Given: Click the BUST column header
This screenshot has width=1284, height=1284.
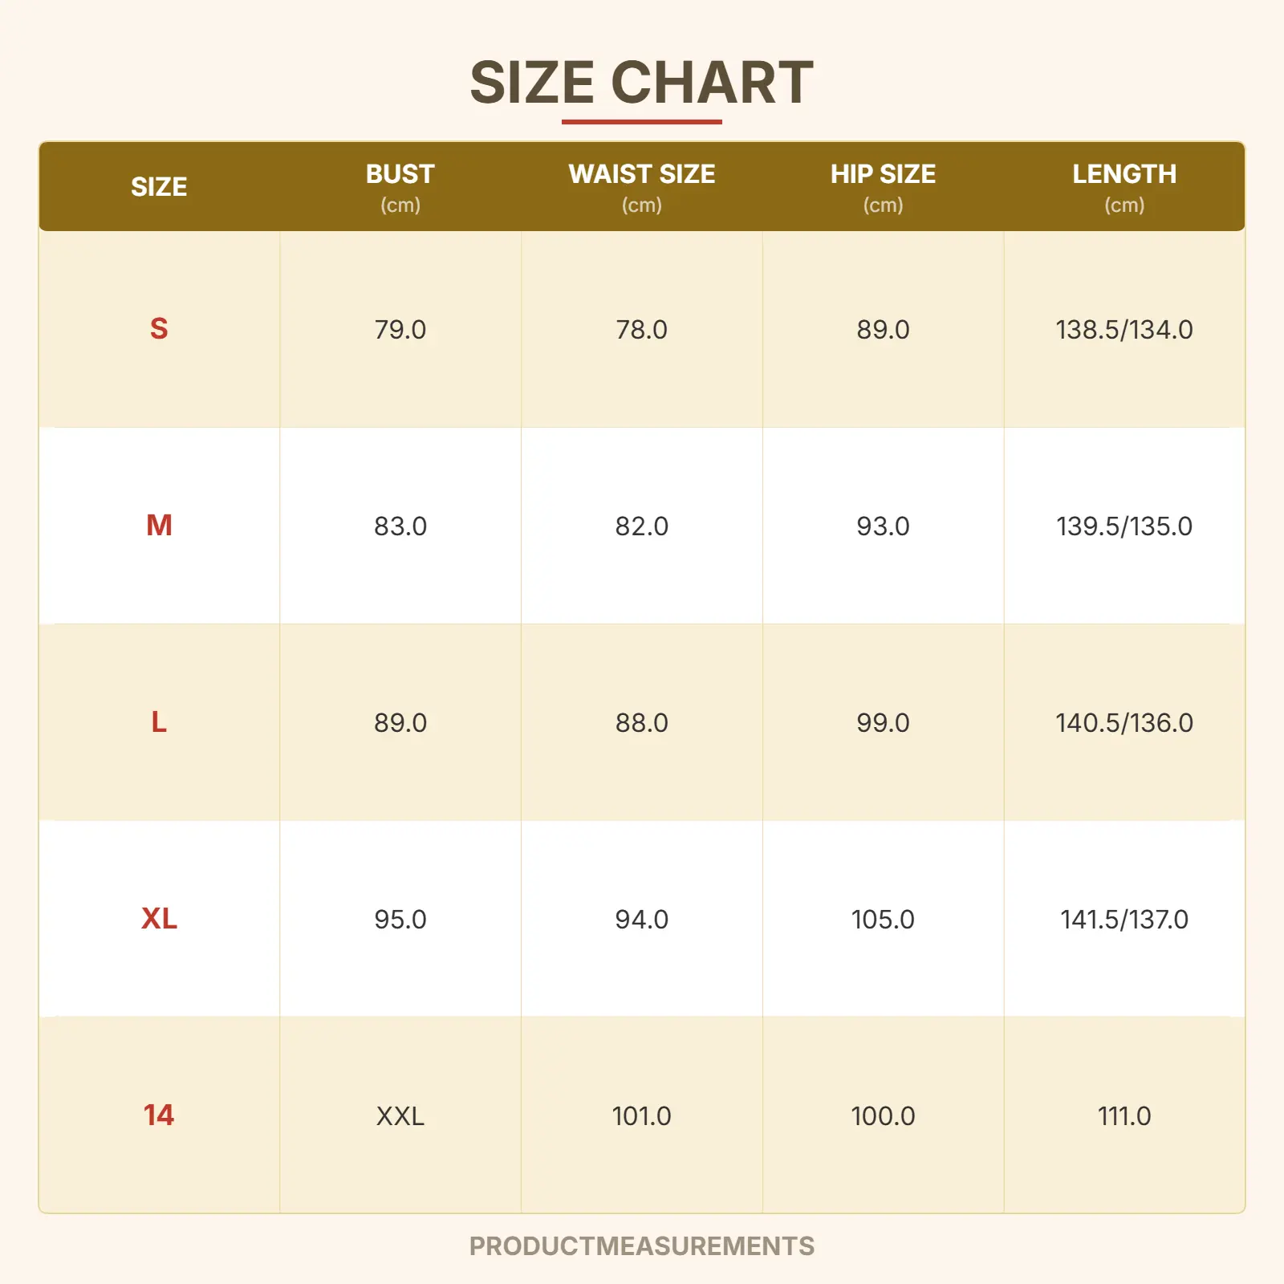Looking at the screenshot, I should pos(400,174).
